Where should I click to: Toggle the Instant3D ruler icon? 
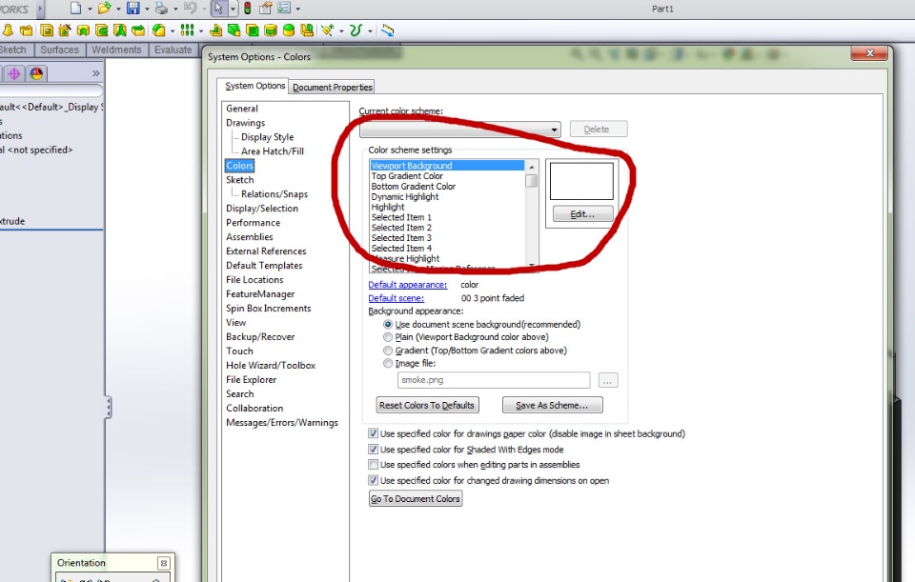388,30
